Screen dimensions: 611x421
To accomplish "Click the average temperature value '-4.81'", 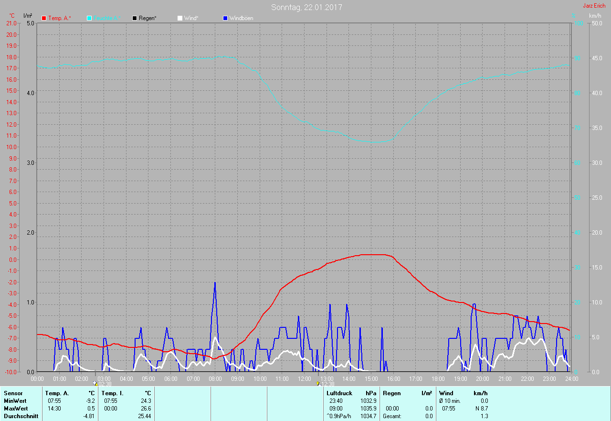I will [88, 416].
